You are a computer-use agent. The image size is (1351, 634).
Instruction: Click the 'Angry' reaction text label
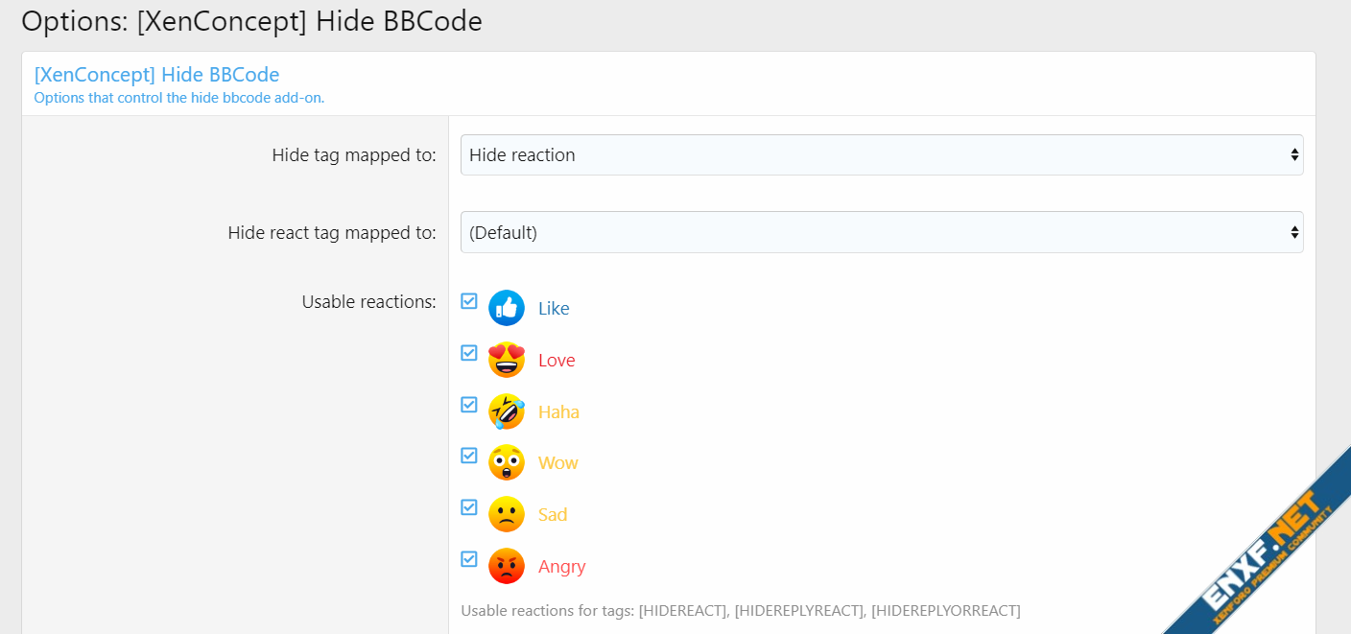point(561,567)
